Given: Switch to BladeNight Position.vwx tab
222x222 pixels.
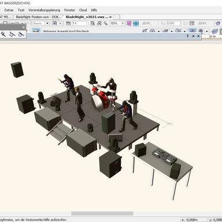Looking at the screenshot, I should [x=38, y=17].
